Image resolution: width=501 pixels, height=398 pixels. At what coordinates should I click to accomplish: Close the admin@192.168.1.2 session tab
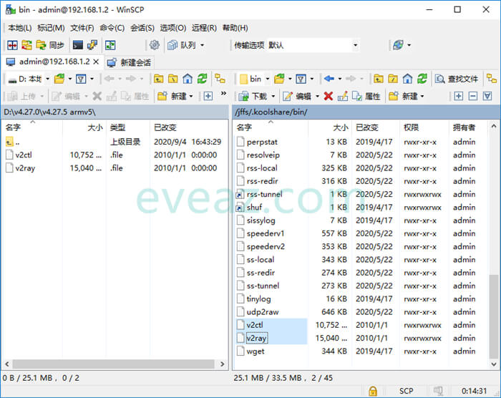(x=96, y=62)
